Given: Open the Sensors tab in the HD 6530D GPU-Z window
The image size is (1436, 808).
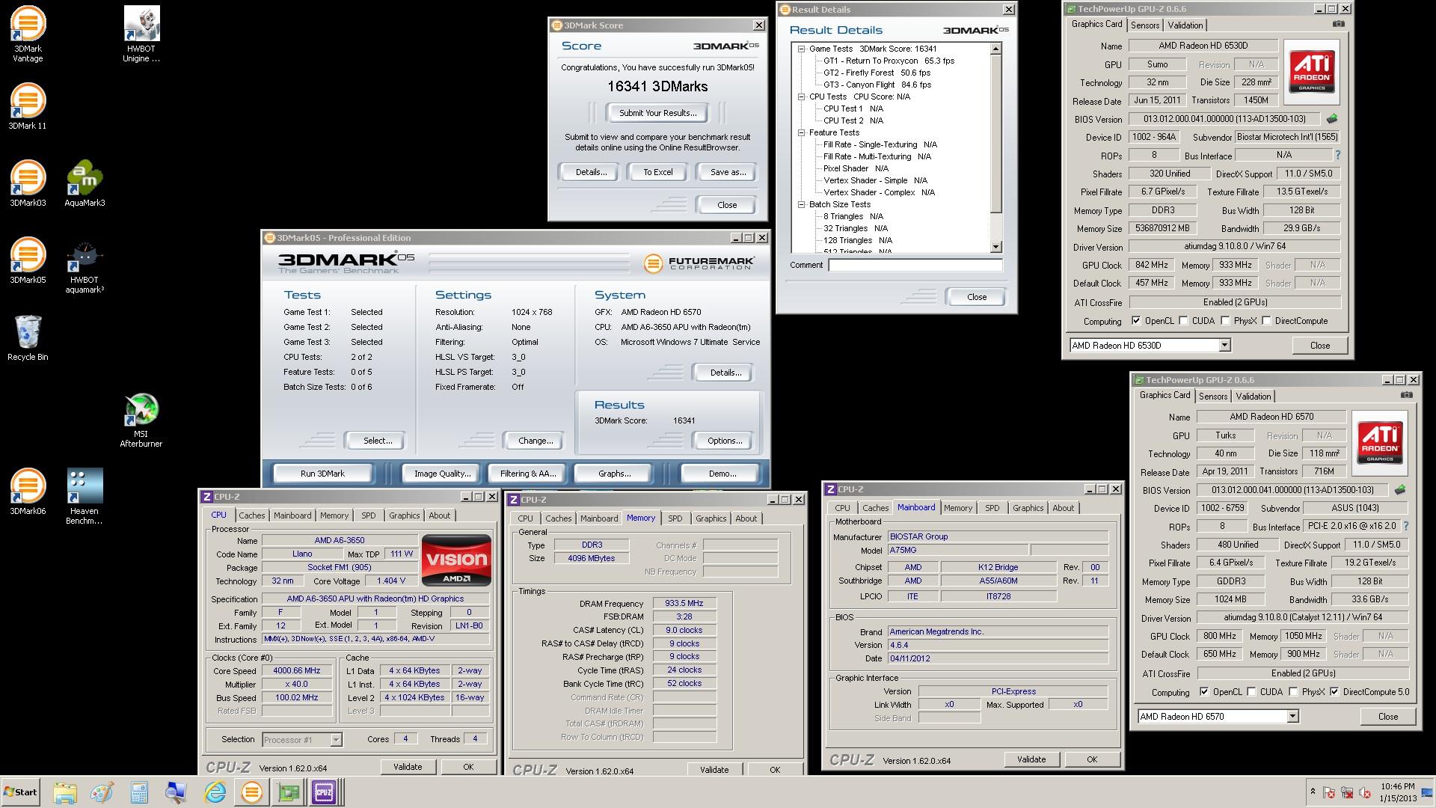Looking at the screenshot, I should 1145,25.
